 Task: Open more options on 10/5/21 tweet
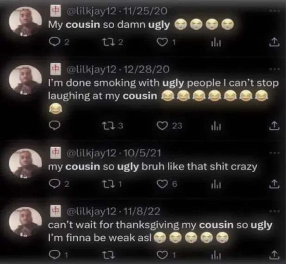274,153
